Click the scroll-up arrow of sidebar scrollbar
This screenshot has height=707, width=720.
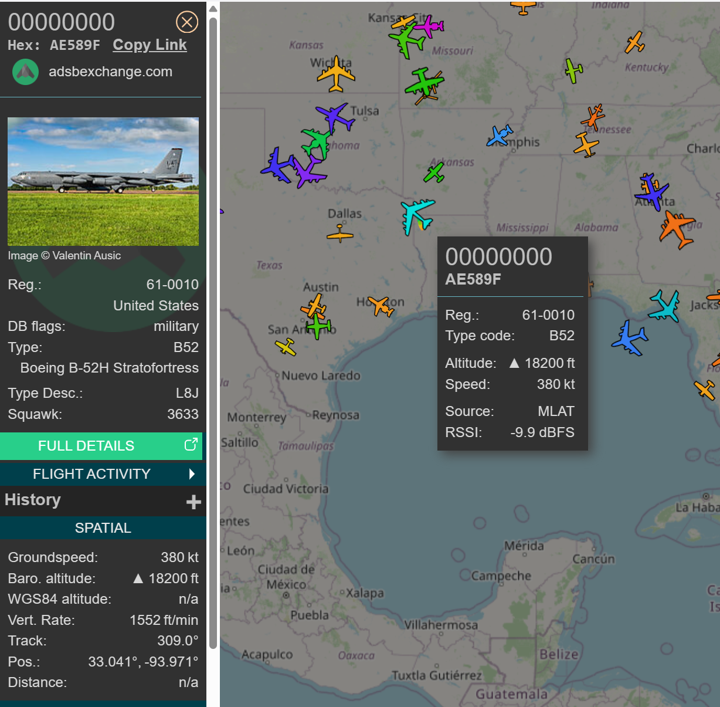[x=213, y=9]
